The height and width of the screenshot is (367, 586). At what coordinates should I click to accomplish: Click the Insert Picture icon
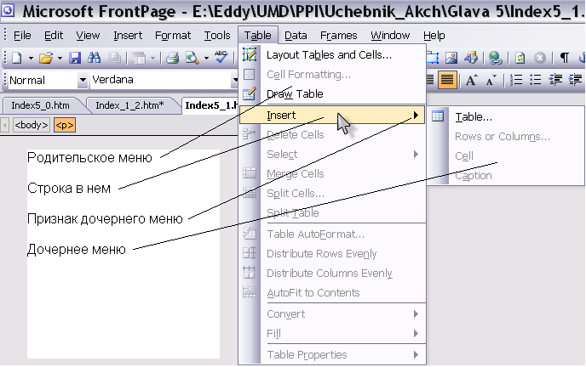click(451, 58)
